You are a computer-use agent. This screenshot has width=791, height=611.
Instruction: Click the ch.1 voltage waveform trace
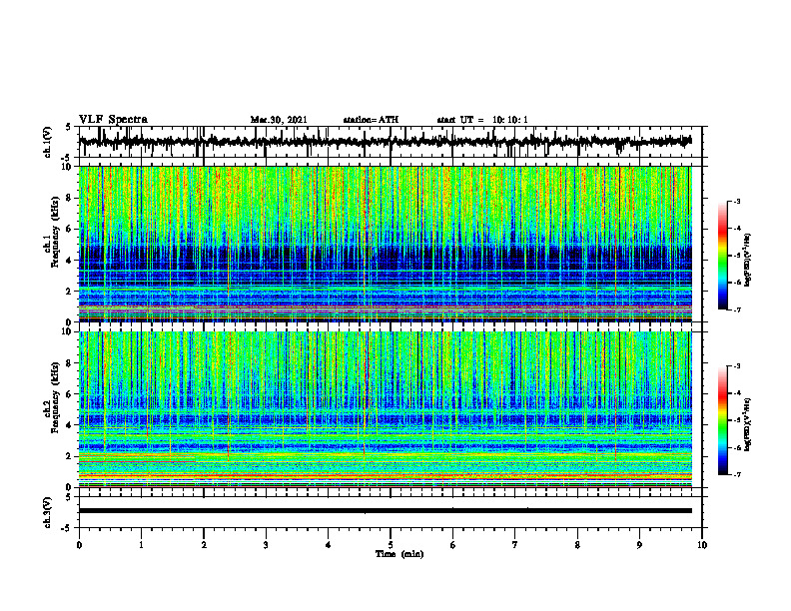coord(385,142)
